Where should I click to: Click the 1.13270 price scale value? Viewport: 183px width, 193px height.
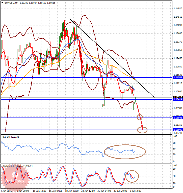[x=178, y=42]
